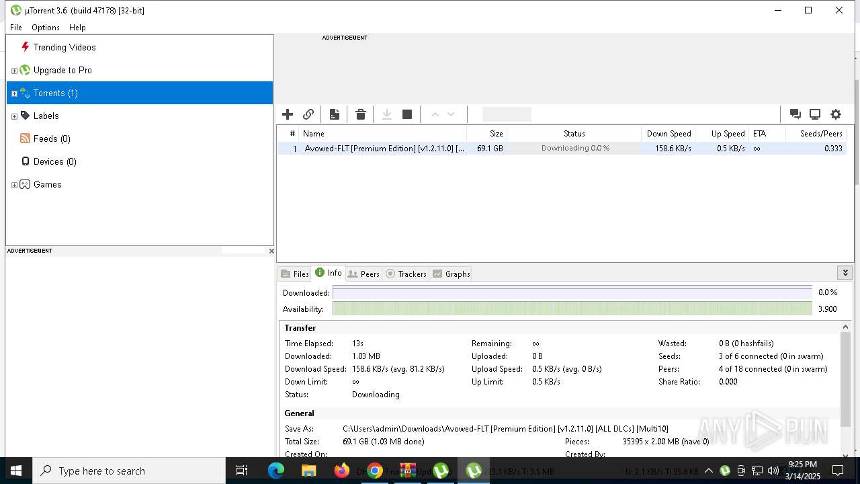Open Google Chrome from taskbar
Screen dimensions: 860x484
coord(375,471)
